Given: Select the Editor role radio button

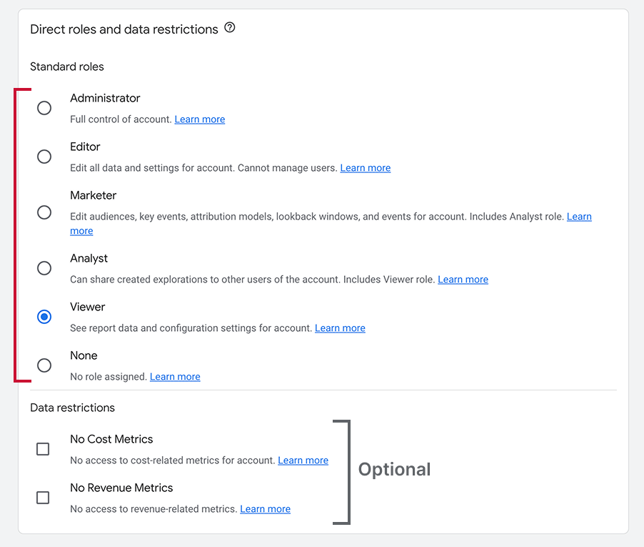Looking at the screenshot, I should (x=44, y=157).
